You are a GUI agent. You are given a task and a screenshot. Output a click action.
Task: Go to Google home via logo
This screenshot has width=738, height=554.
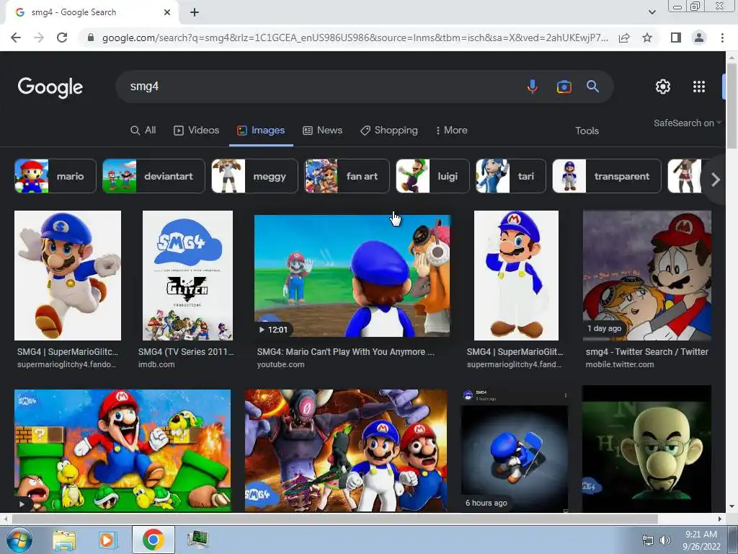(50, 87)
